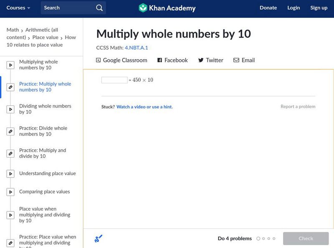Open the Donate page
The height and width of the screenshot is (248, 334).
[268, 8]
